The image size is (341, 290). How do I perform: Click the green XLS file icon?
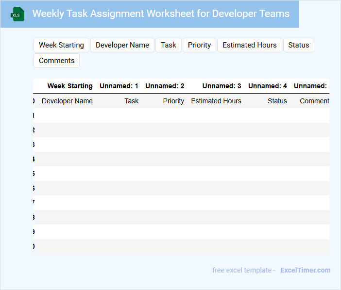click(x=17, y=14)
